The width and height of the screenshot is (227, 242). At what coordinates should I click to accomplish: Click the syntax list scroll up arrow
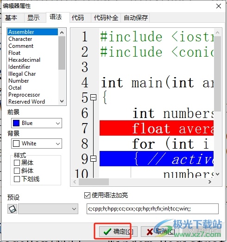62,33
